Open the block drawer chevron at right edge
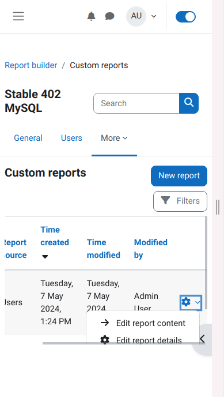224x397 pixels. (202, 339)
